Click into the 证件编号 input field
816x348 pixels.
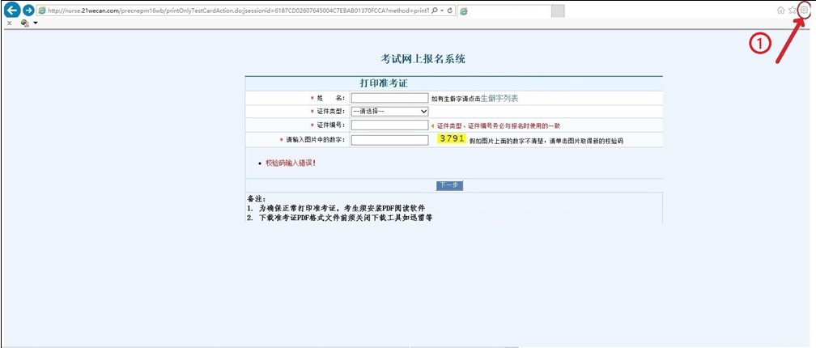pos(389,125)
